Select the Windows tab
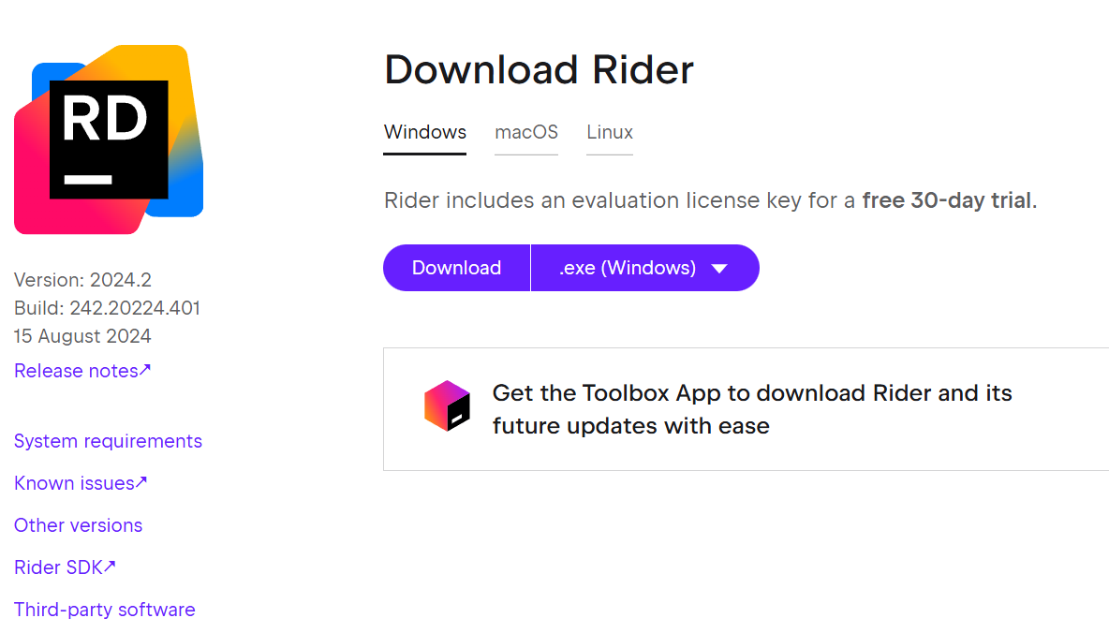Screen dimensions: 1109x633 click(x=424, y=132)
